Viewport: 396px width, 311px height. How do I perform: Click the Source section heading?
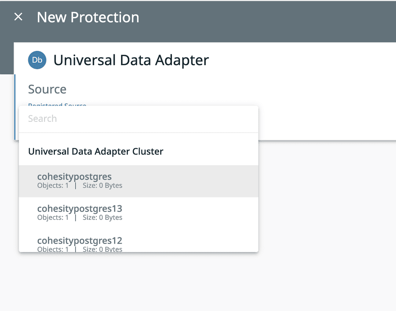point(47,89)
